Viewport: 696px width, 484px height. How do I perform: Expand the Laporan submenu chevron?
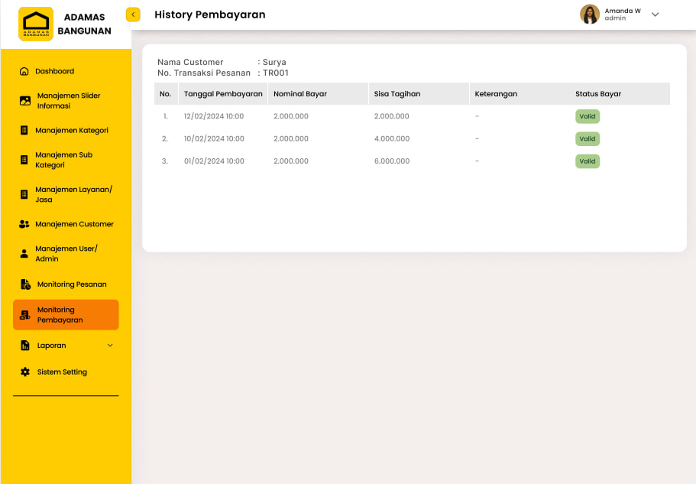tap(110, 346)
